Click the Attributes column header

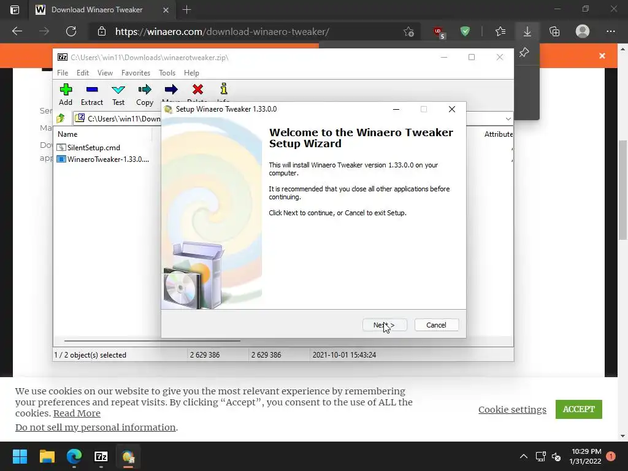(498, 134)
